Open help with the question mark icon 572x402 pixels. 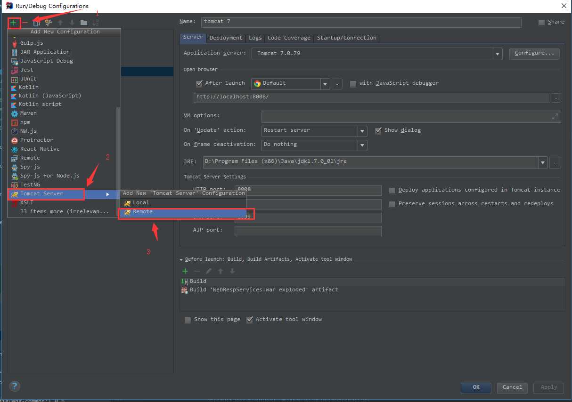(x=15, y=386)
